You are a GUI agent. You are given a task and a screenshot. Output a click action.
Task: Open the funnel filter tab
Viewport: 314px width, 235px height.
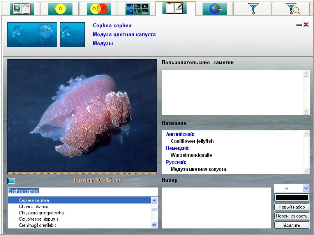click(x=253, y=9)
